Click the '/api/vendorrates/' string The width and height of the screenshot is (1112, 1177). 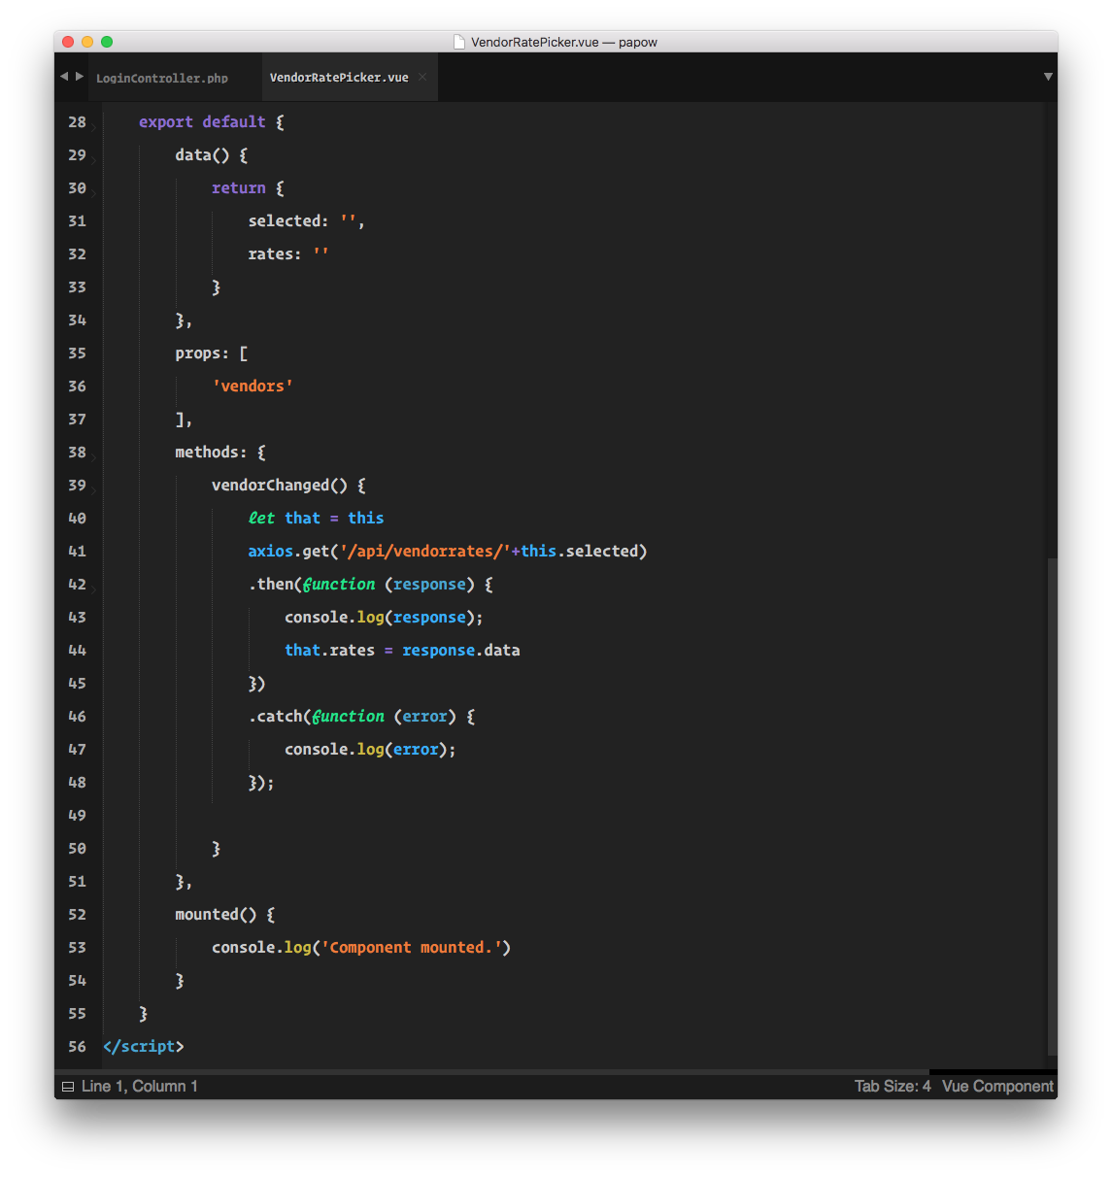[425, 552]
